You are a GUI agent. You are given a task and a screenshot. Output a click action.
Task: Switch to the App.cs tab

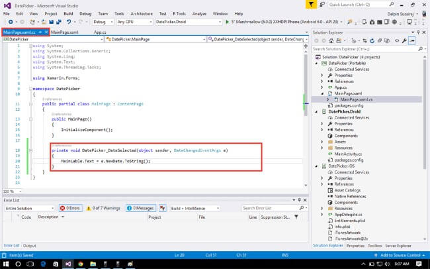point(100,32)
